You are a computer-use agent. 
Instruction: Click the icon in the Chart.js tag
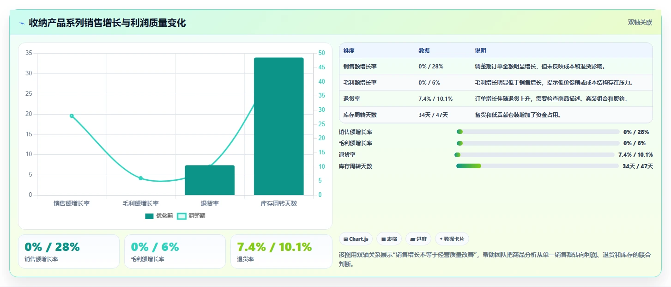tap(345, 239)
